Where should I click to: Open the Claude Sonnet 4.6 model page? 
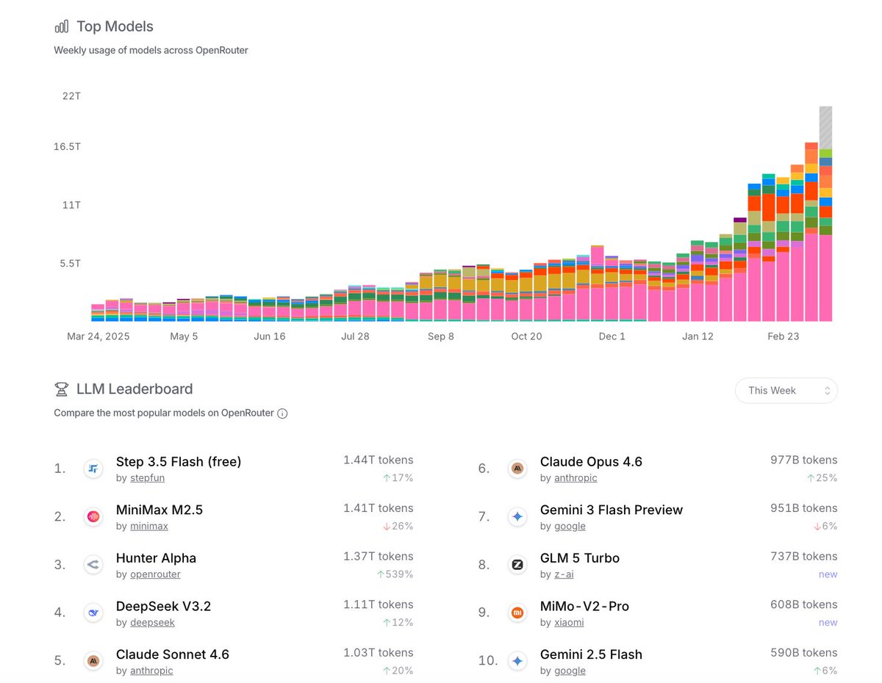coord(173,654)
